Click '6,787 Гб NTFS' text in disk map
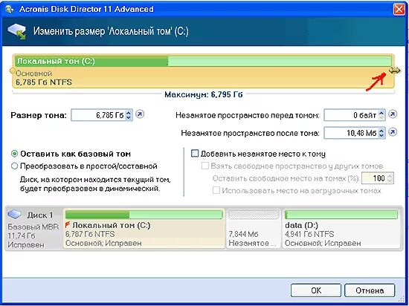 click(x=90, y=234)
